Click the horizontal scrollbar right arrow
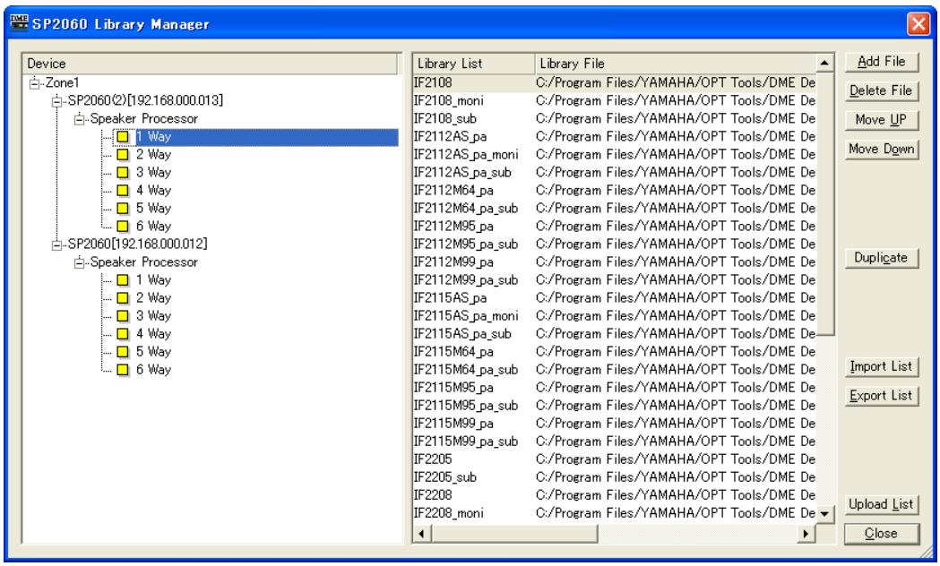The image size is (940, 566). 806,534
